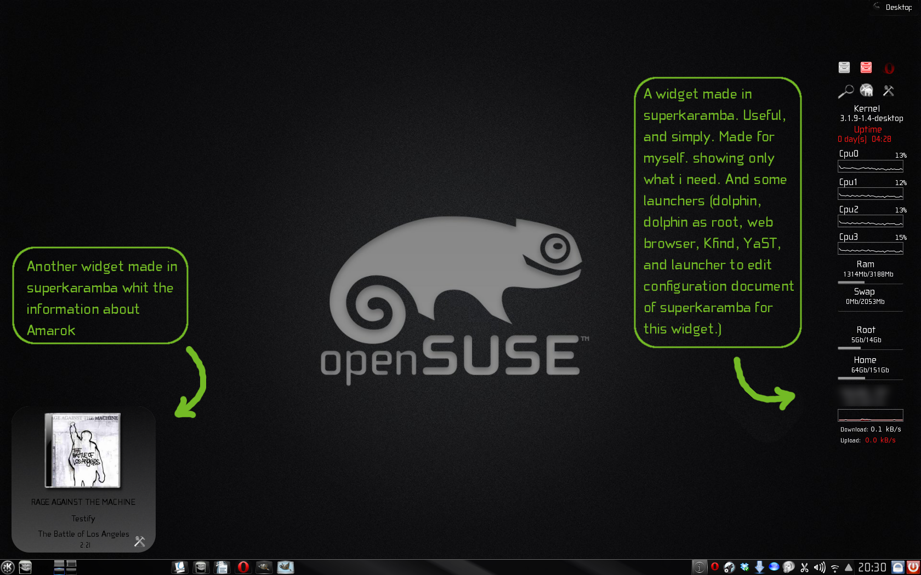Click the '1314Mb/3188Mb' Ram value
Image resolution: width=921 pixels, height=575 pixels.
[868, 274]
